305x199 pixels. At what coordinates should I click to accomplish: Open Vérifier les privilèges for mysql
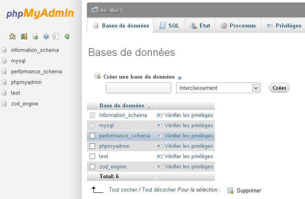189,126
